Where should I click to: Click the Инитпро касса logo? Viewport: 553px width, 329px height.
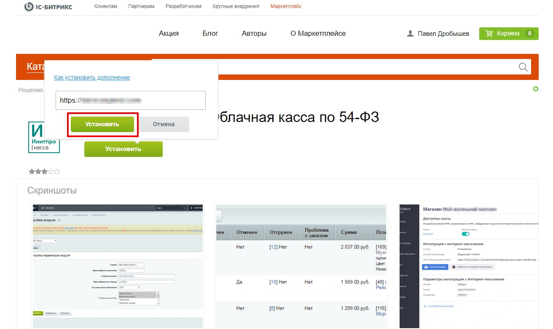pyautogui.click(x=44, y=137)
